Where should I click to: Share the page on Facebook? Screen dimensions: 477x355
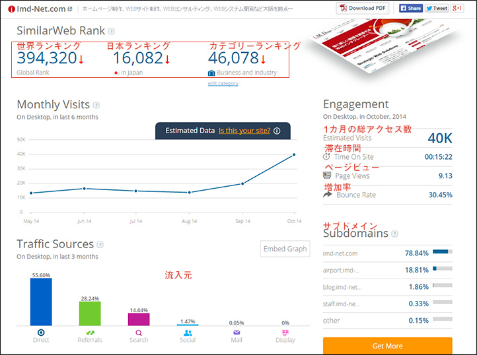click(411, 8)
